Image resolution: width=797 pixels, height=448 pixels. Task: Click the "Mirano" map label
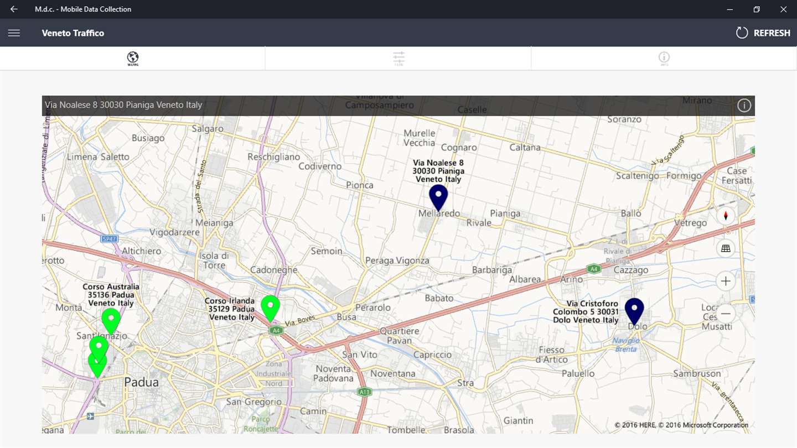[x=697, y=100]
